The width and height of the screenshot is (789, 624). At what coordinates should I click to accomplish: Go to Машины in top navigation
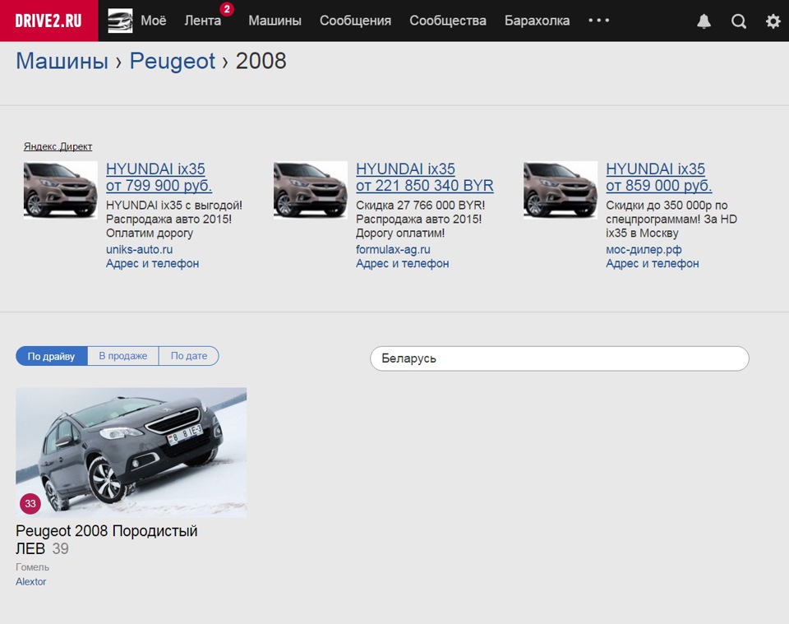tap(275, 21)
